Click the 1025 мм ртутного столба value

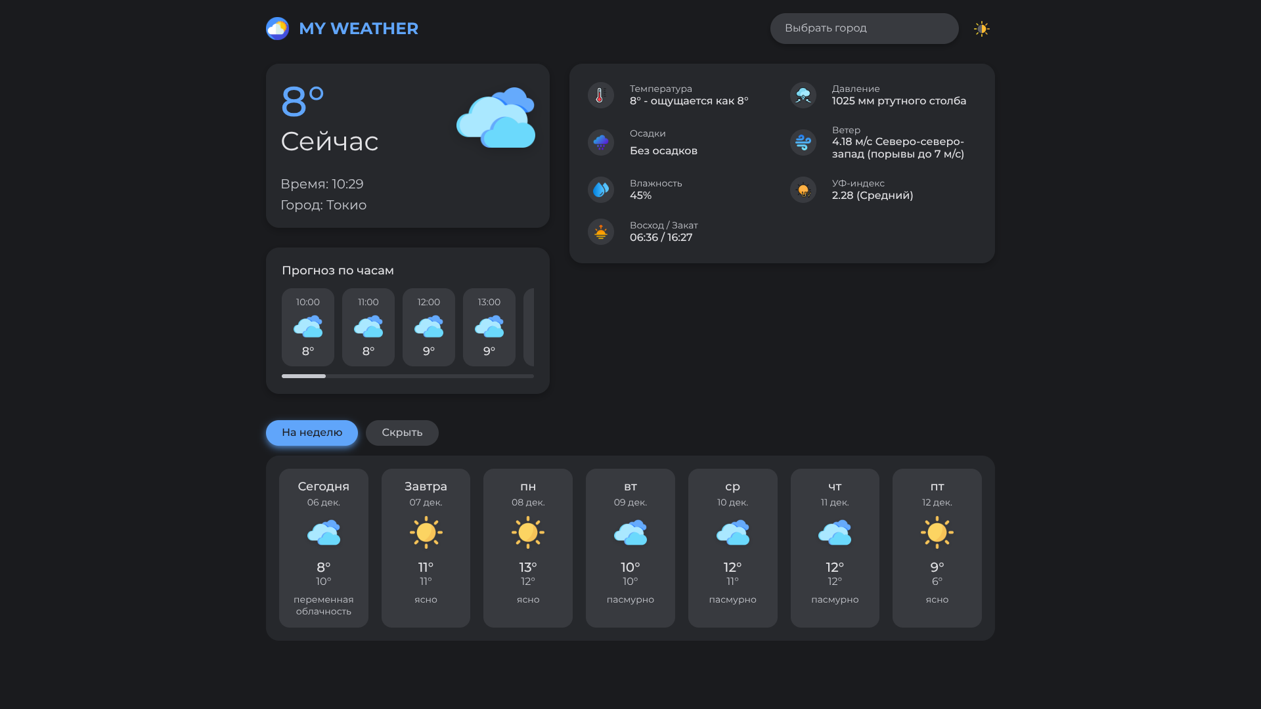[x=899, y=101]
